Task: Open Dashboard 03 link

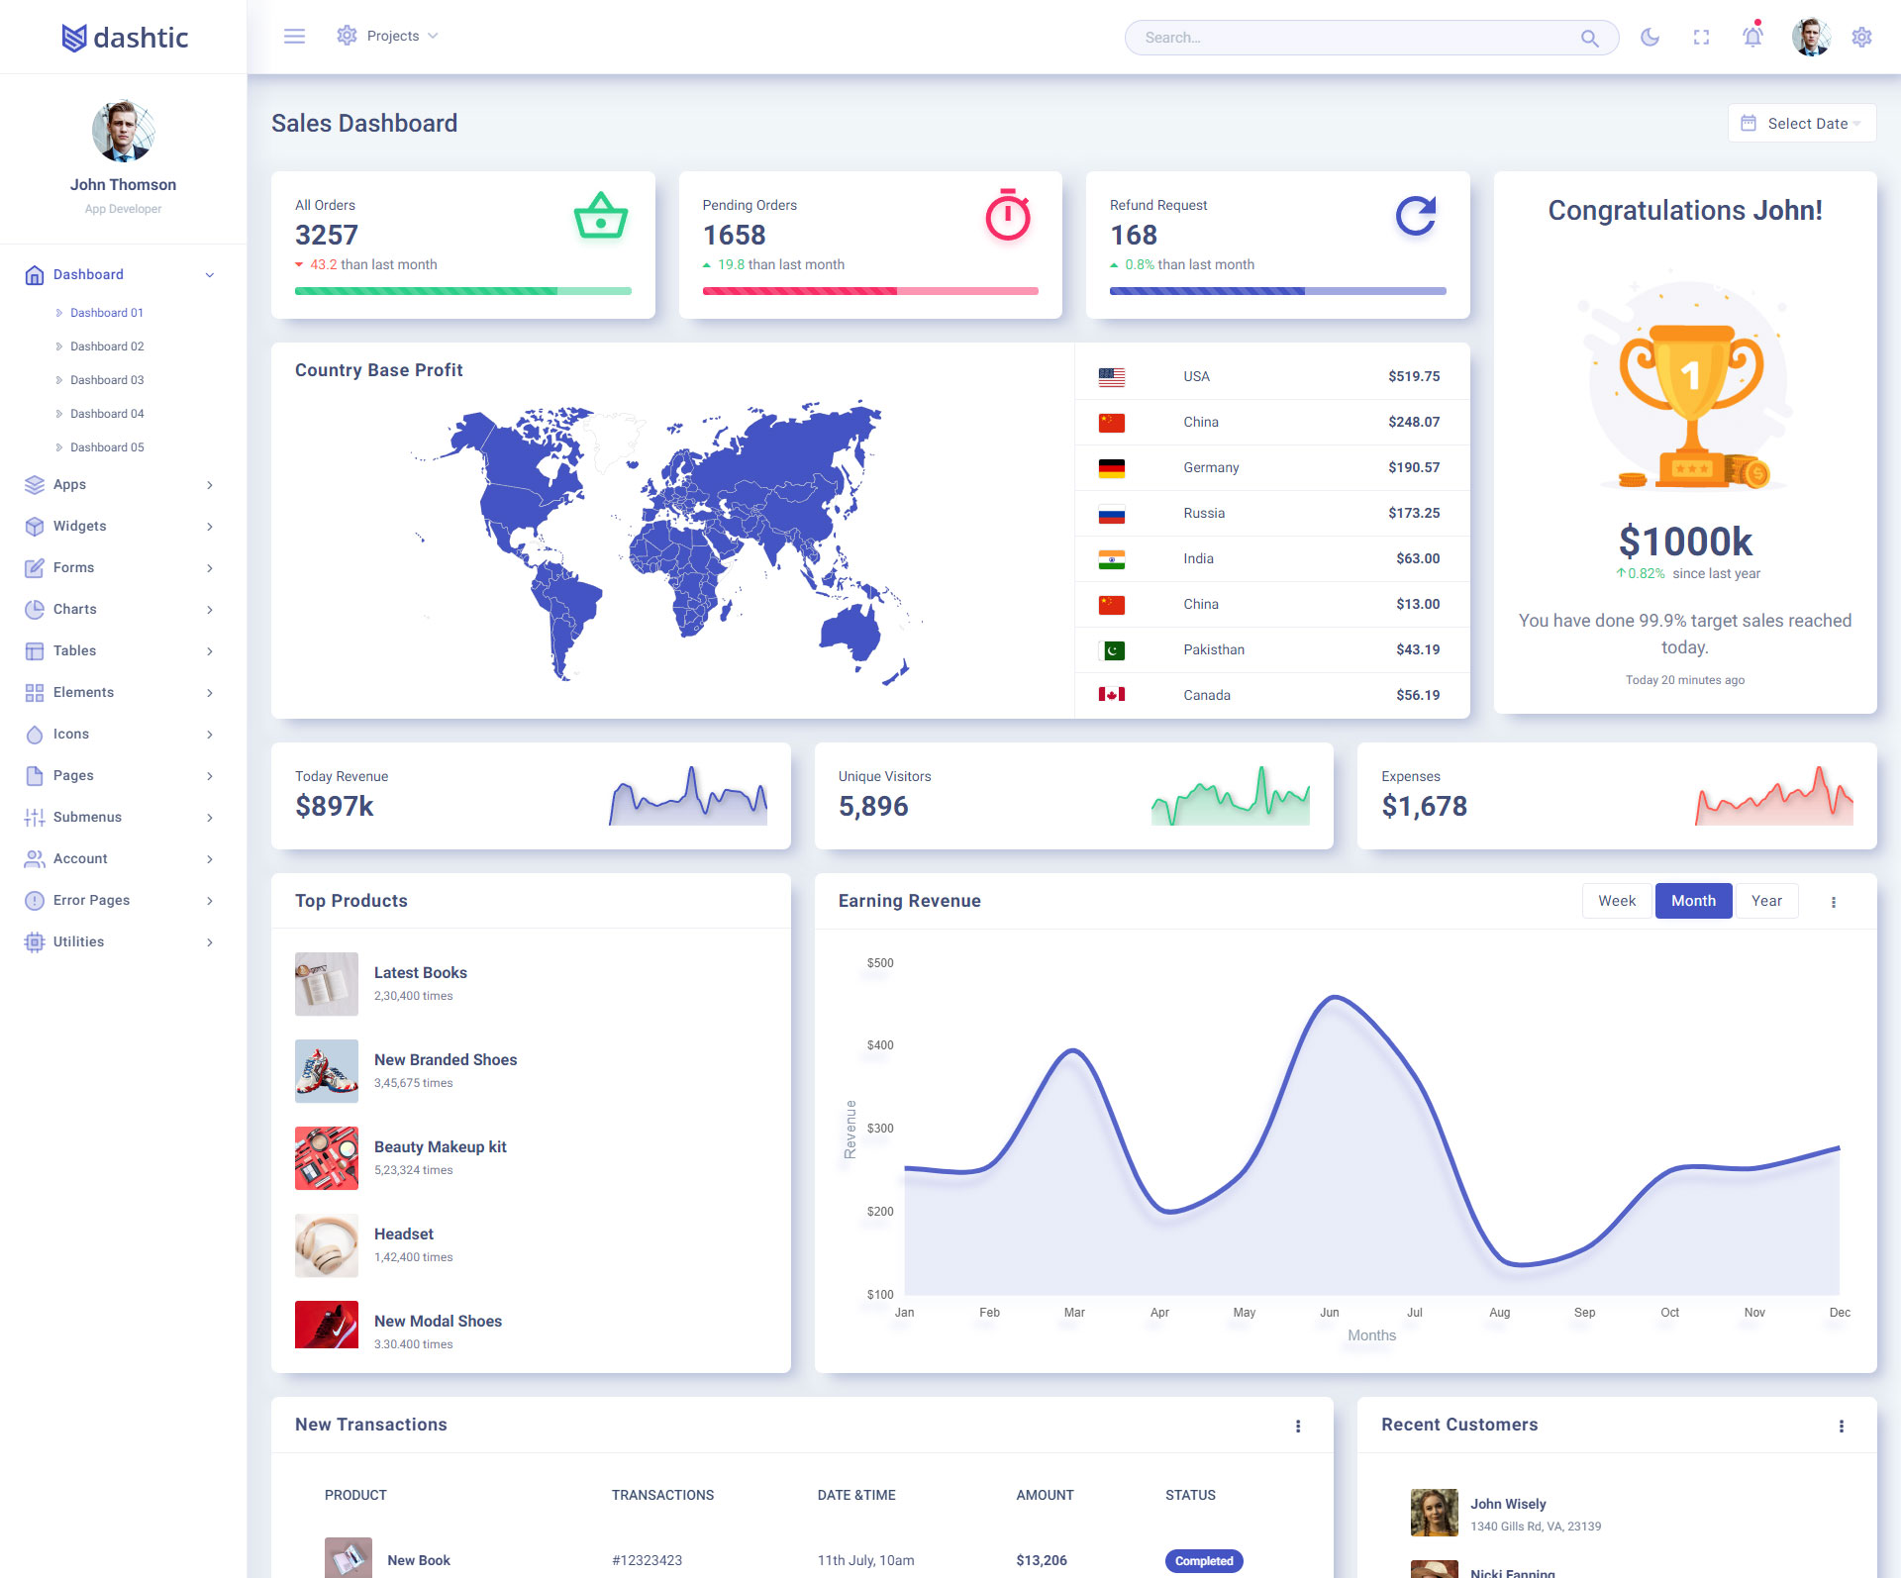Action: coord(107,380)
